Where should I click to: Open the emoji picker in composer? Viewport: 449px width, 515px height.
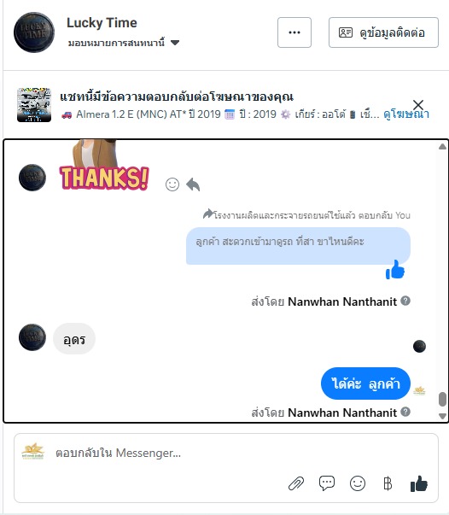[358, 483]
